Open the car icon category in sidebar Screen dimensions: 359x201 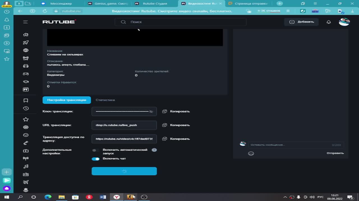click(x=26, y=66)
